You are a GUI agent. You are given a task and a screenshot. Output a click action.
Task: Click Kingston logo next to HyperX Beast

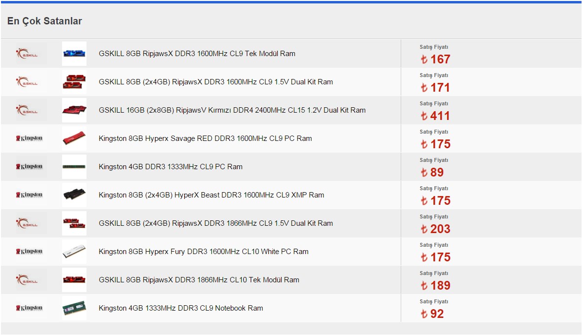(x=31, y=195)
